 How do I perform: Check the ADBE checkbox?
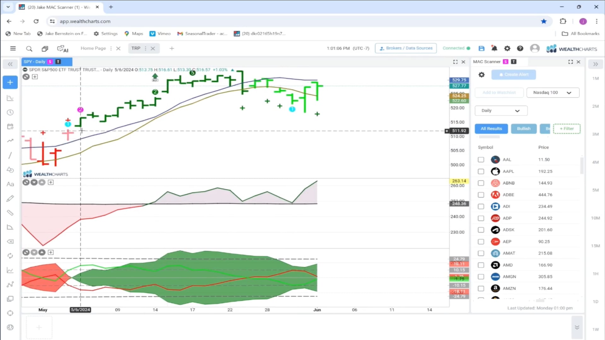481,195
